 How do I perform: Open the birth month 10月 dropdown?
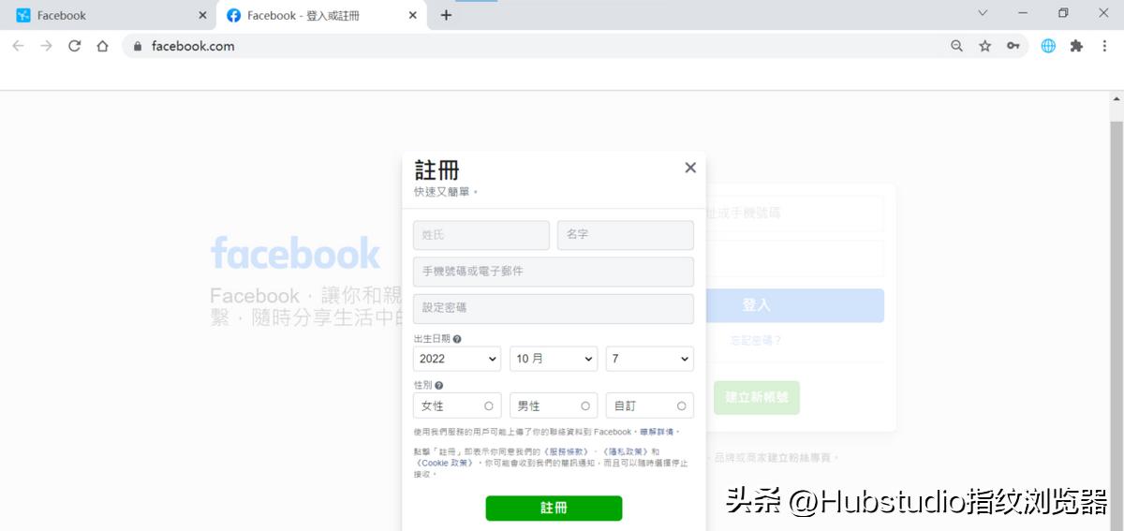[554, 359]
